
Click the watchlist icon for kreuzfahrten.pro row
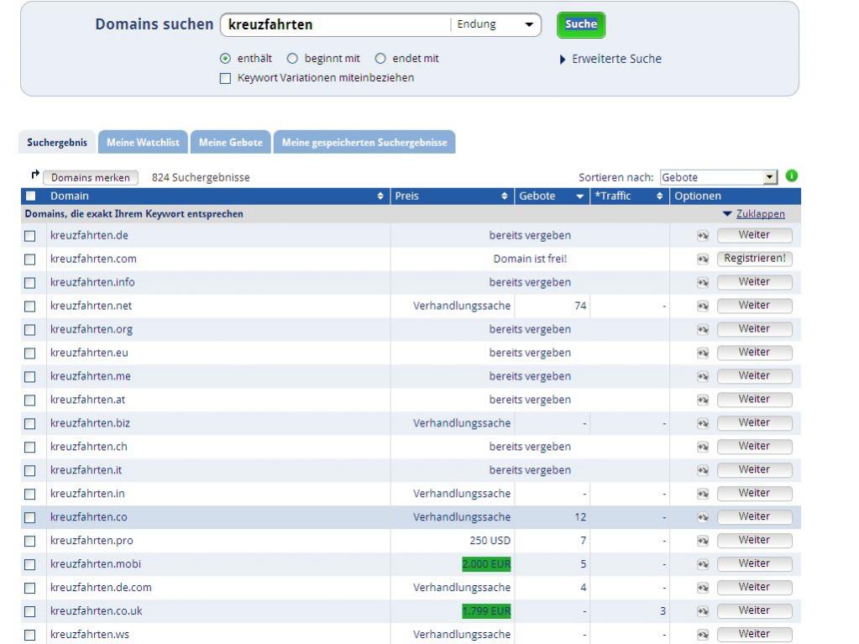tap(702, 541)
